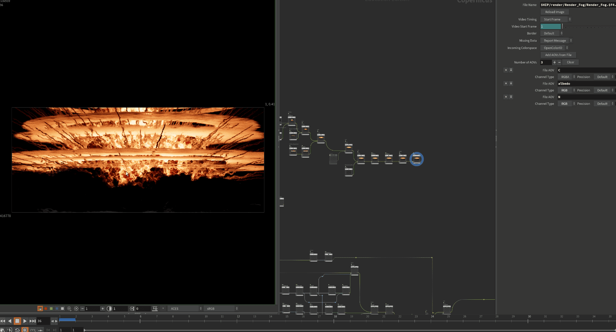The image size is (616, 332).
Task: Increase viewer brightness with plus button
Action: click(x=103, y=309)
